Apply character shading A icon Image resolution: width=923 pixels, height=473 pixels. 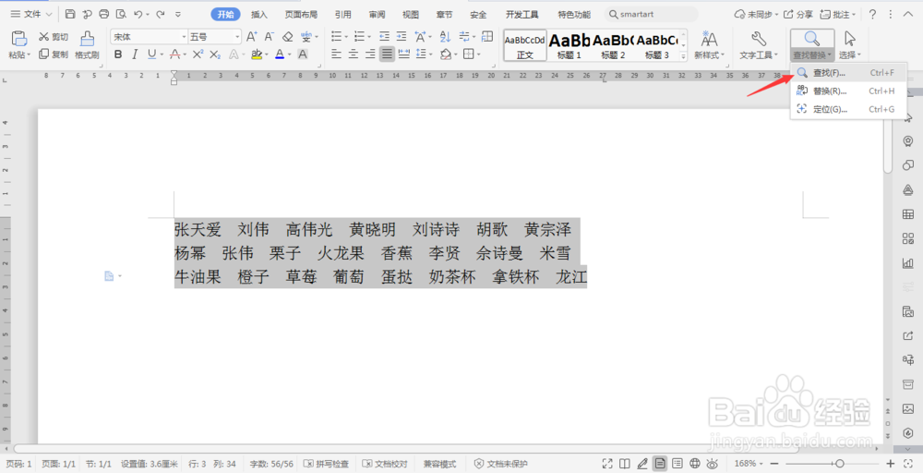point(303,55)
